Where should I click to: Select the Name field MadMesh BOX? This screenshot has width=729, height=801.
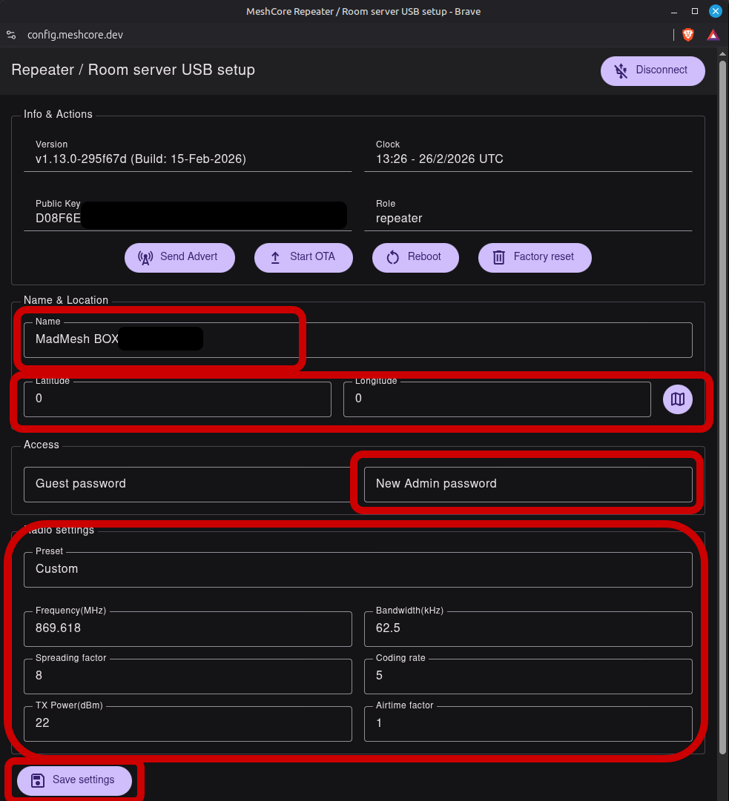click(358, 339)
